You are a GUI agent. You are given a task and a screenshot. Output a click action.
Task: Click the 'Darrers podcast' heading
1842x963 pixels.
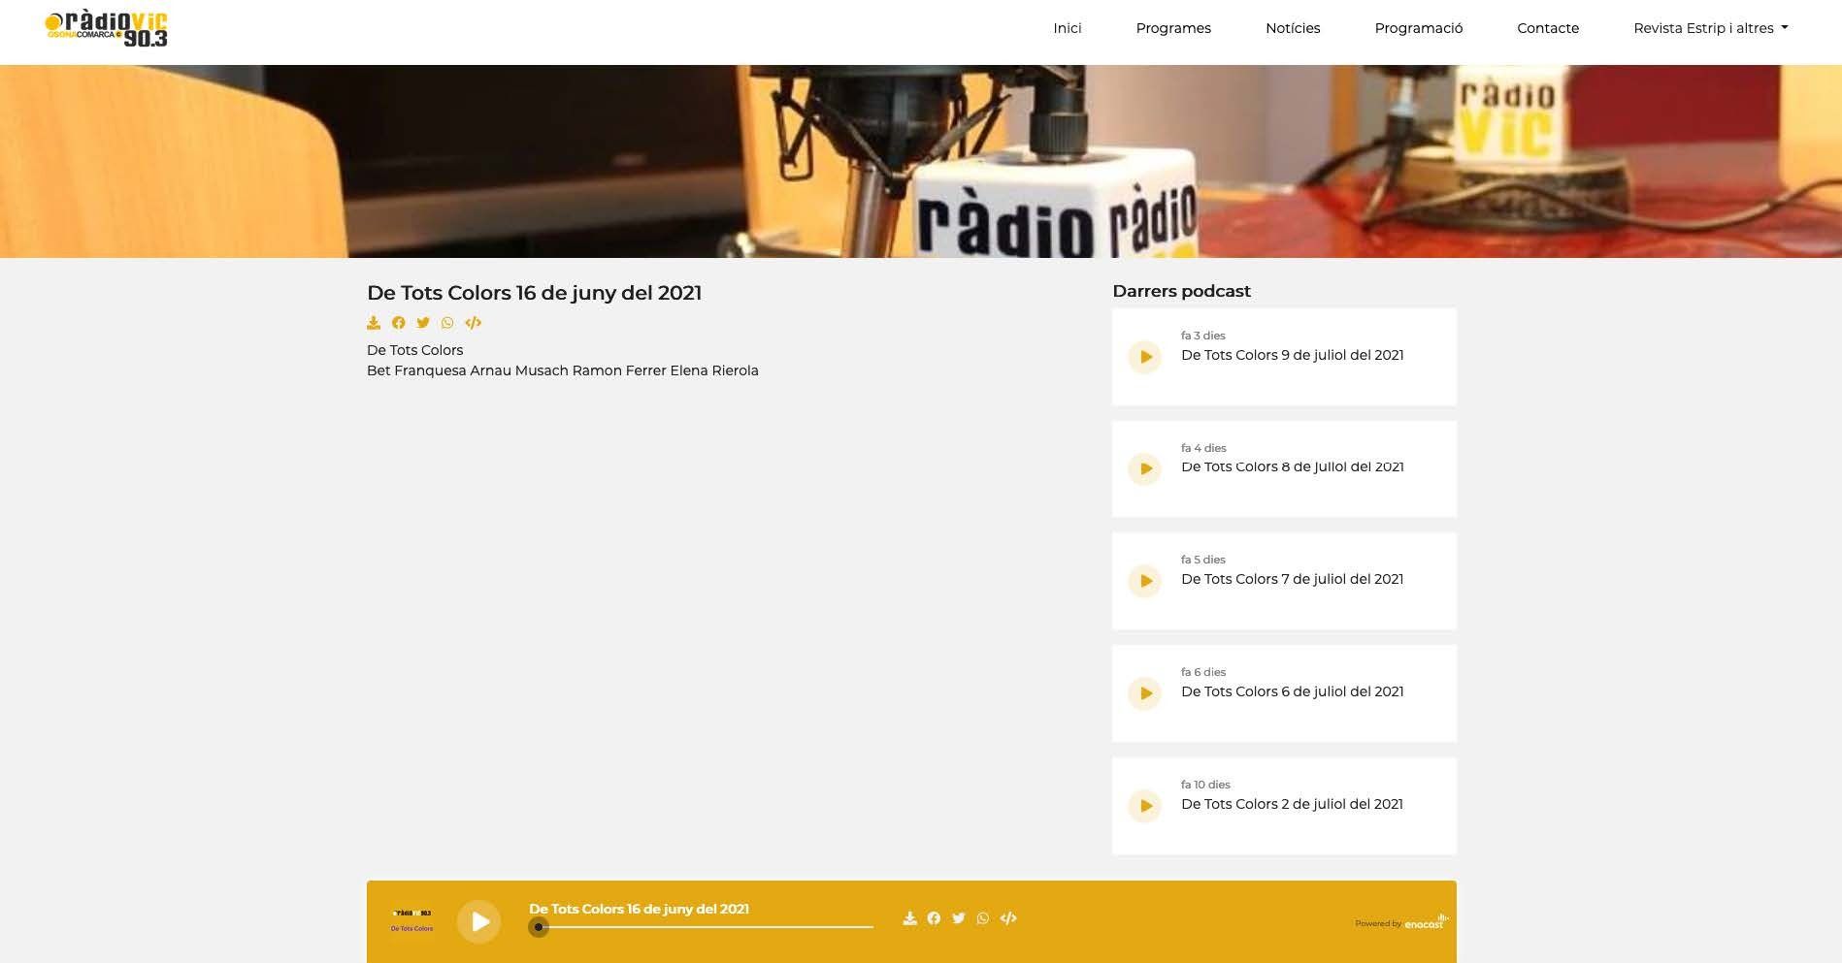pos(1181,291)
